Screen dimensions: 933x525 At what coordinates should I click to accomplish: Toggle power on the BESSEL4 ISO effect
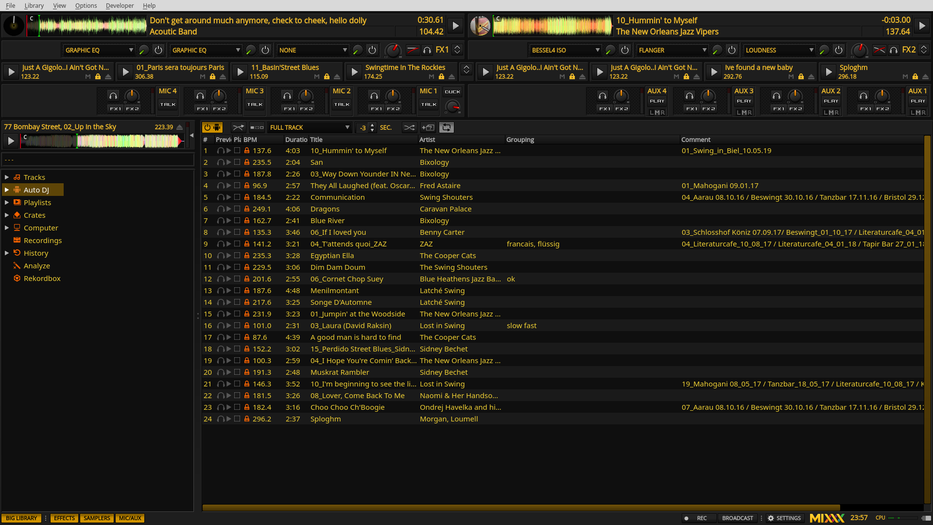pyautogui.click(x=625, y=50)
